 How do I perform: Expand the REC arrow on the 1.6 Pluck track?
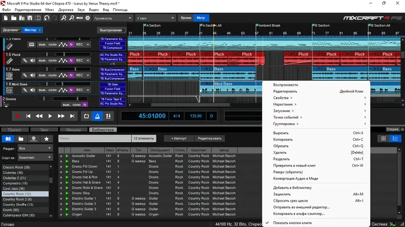(x=88, y=61)
